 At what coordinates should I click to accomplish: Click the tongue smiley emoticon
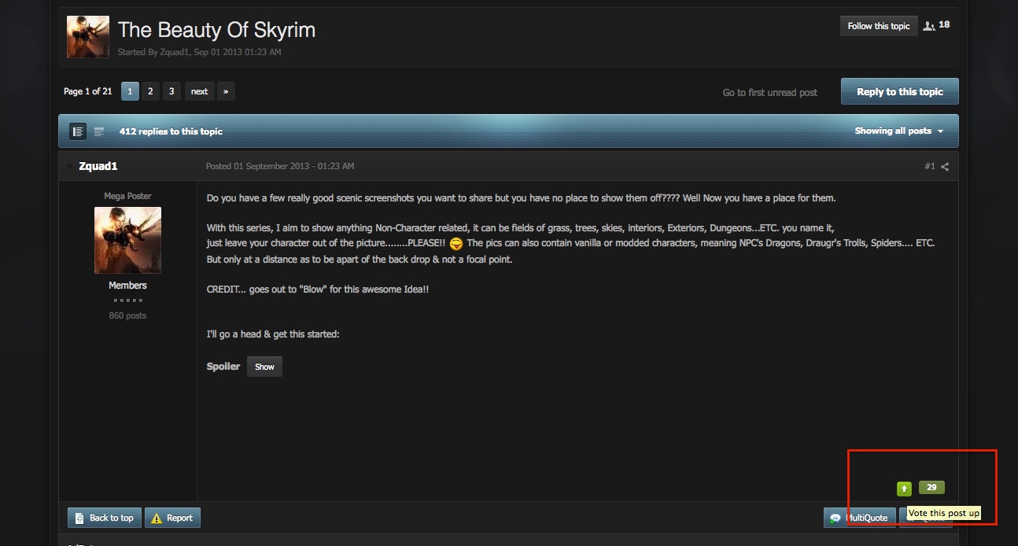[456, 244]
